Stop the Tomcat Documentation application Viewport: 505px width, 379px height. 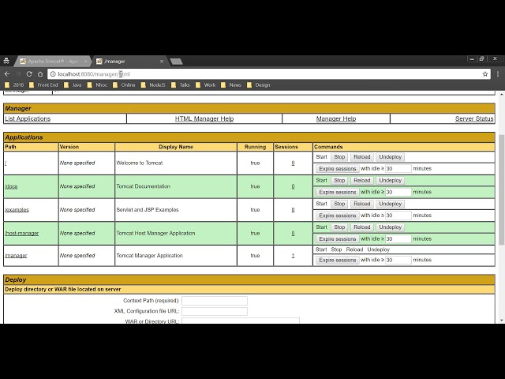coord(339,181)
